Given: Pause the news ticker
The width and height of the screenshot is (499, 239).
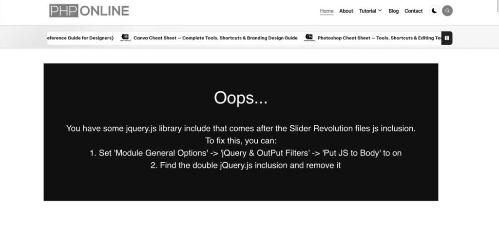Looking at the screenshot, I should 447,38.
